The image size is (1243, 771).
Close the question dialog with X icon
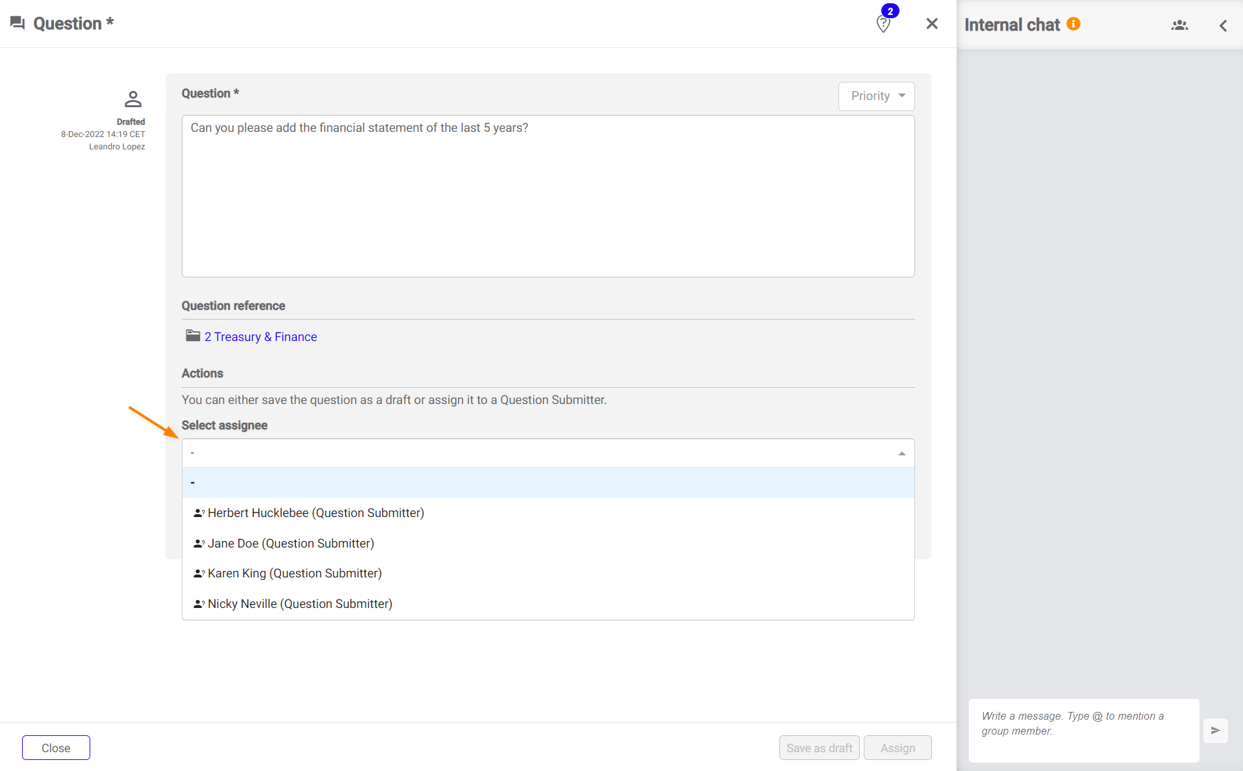click(x=932, y=24)
